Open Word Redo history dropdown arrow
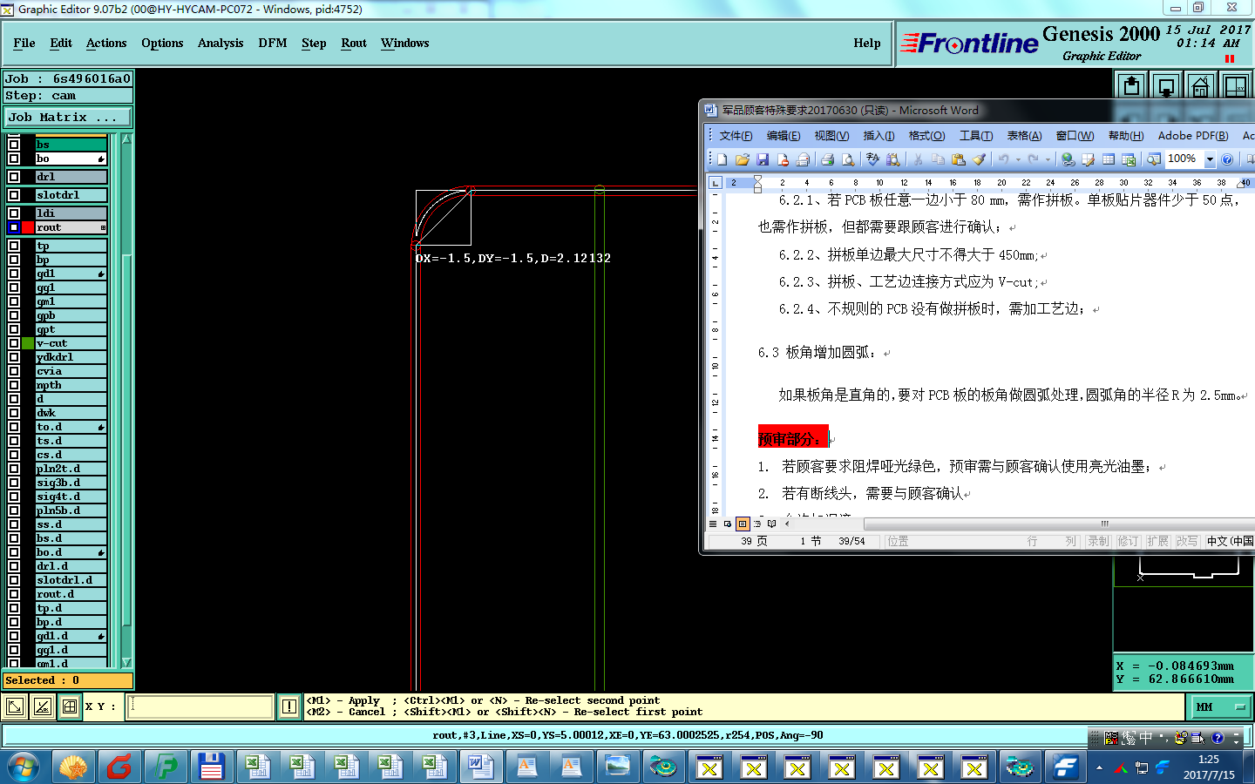 coord(1048,159)
